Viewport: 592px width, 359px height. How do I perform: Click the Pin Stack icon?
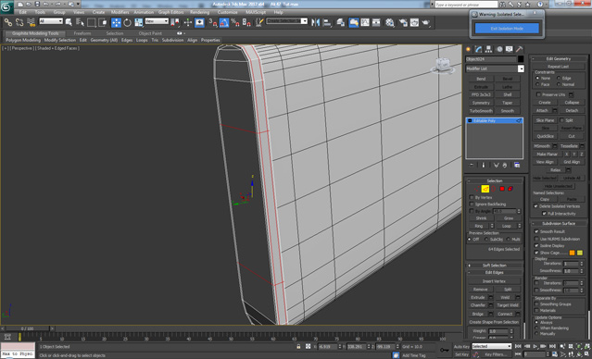tap(472, 166)
